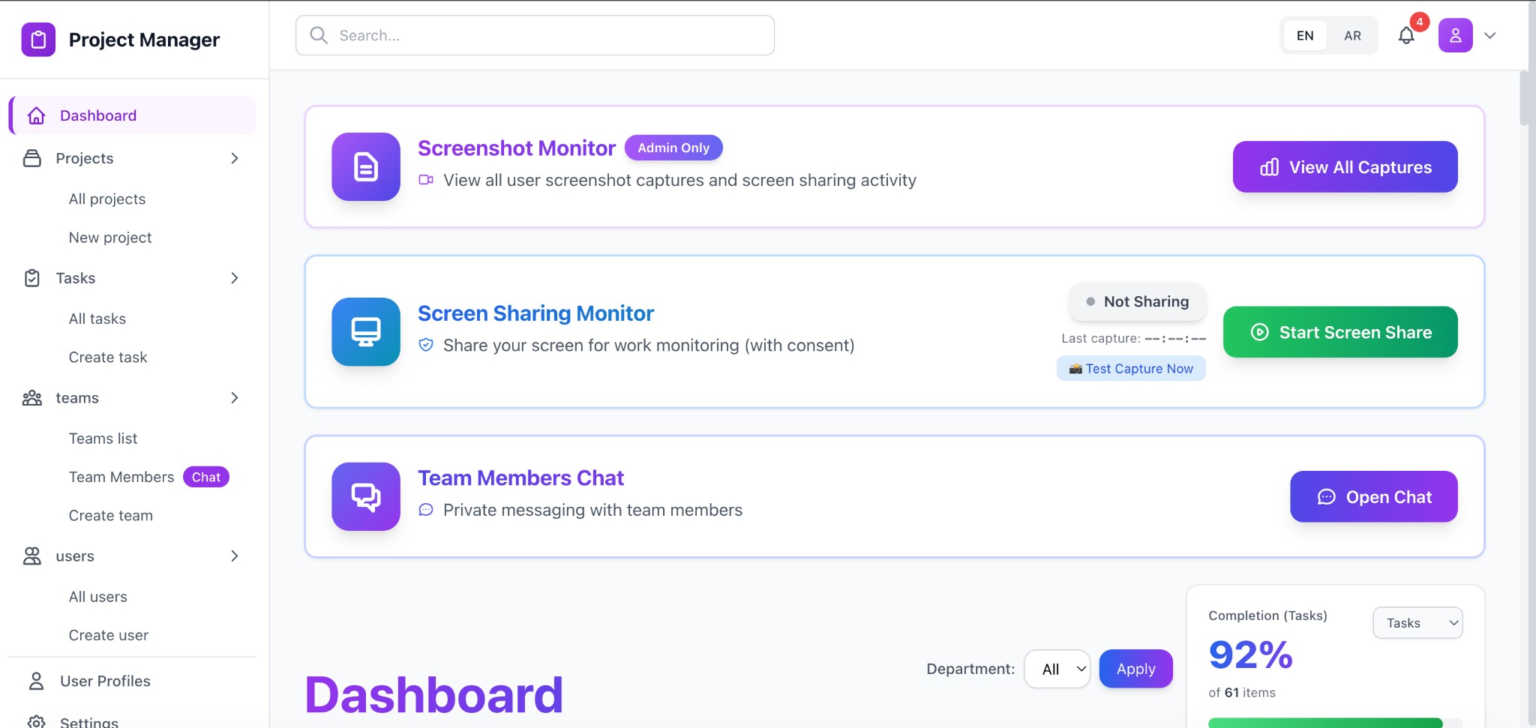Open the purple user avatar icon

tap(1455, 35)
